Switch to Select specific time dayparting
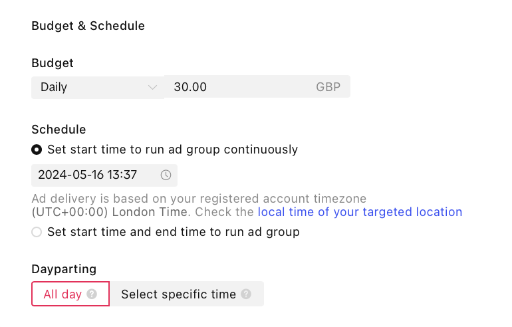The width and height of the screenshot is (512, 327). pos(178,294)
